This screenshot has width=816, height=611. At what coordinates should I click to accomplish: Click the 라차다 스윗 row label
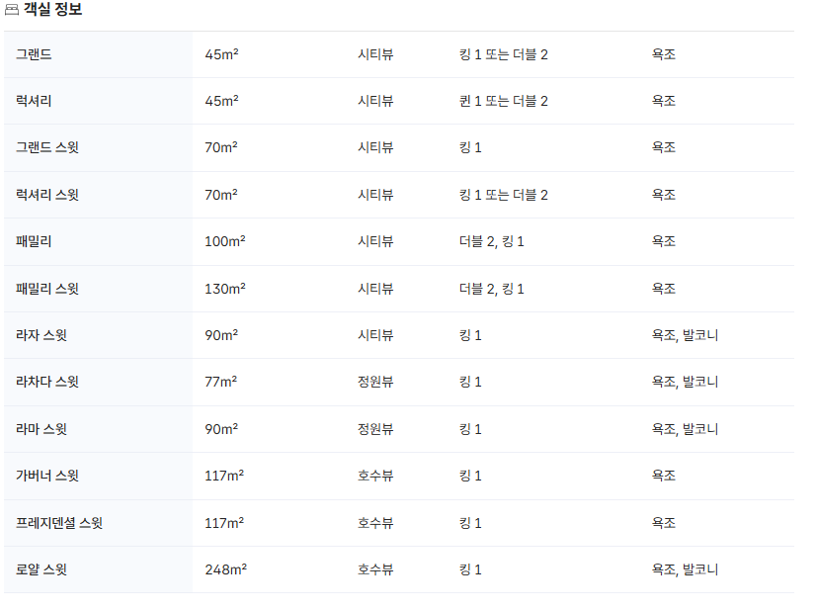[47, 382]
